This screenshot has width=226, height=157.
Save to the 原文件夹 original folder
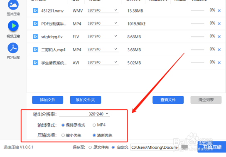90,147
